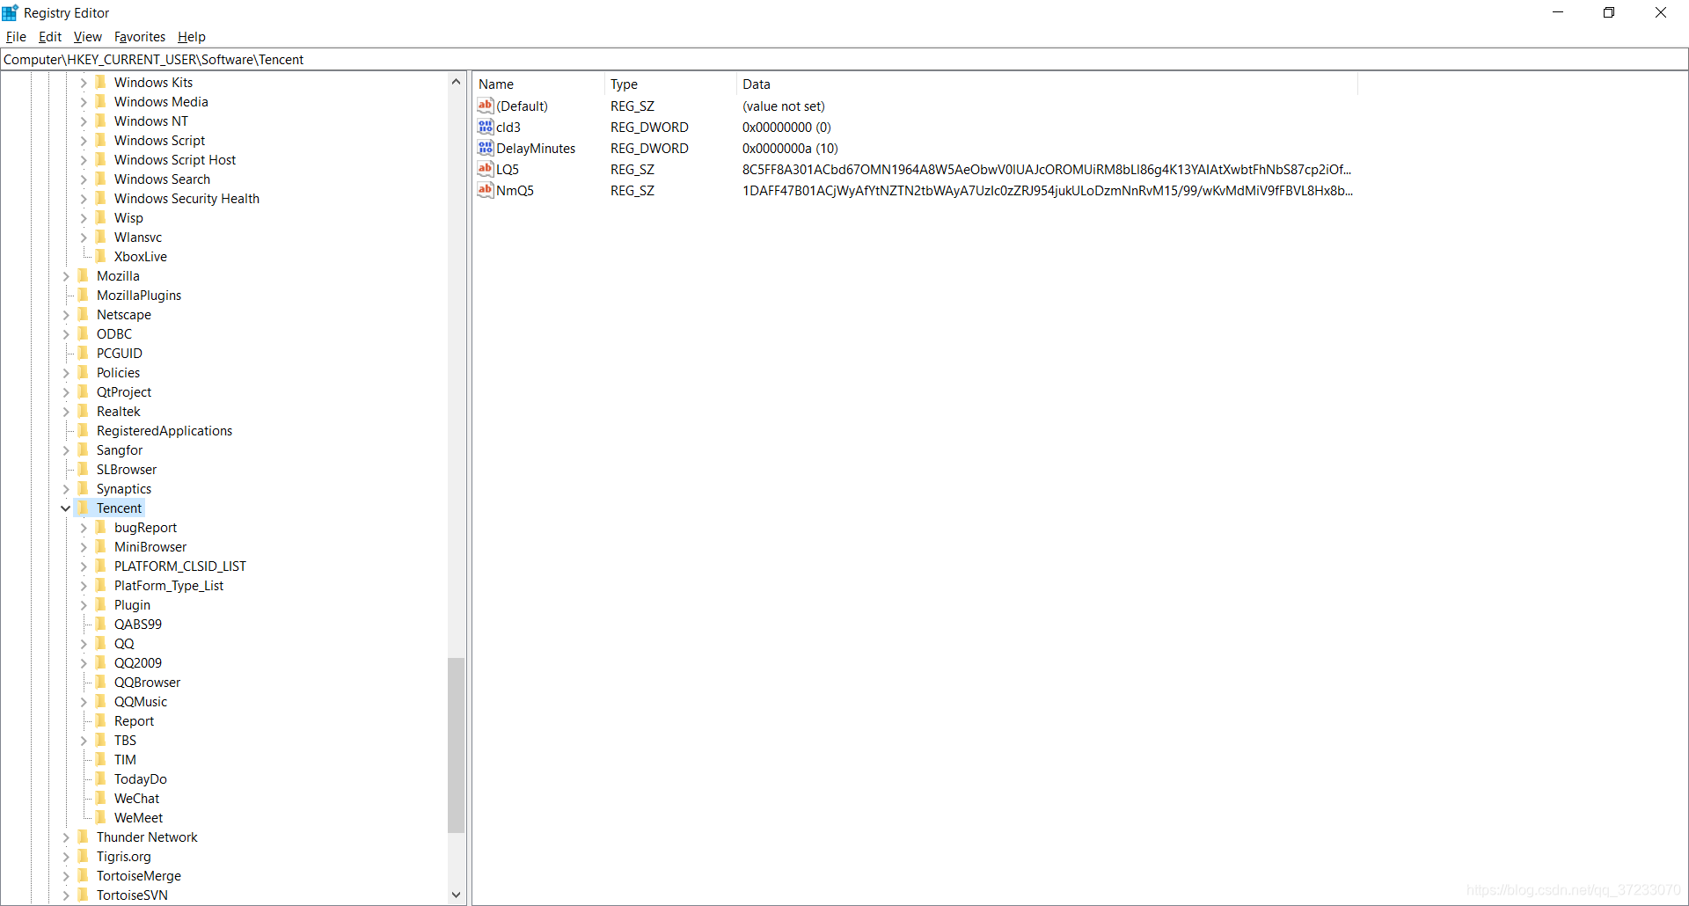
Task: Select the DelayMinutes DWORD value icon
Action: coord(486,148)
